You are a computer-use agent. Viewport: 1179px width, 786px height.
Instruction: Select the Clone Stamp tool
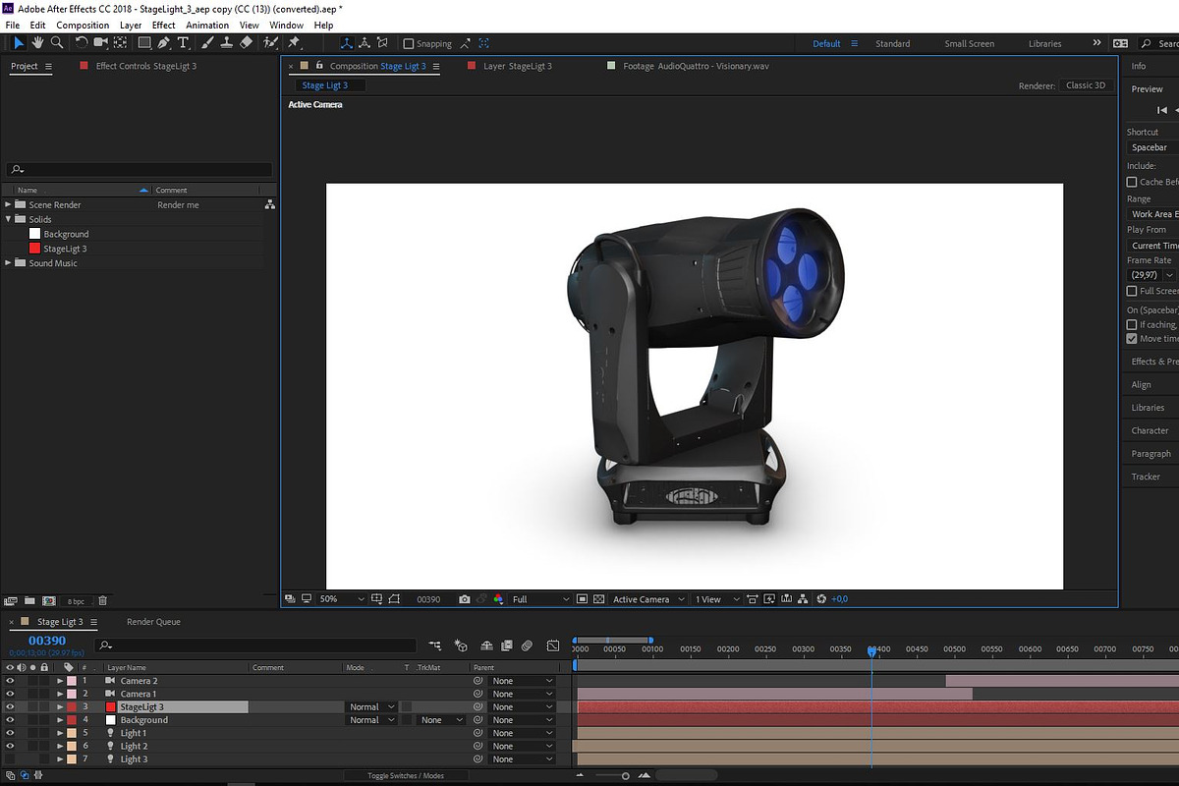click(226, 43)
